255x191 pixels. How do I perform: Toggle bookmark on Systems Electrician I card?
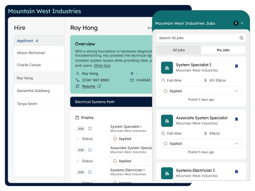pyautogui.click(x=236, y=172)
